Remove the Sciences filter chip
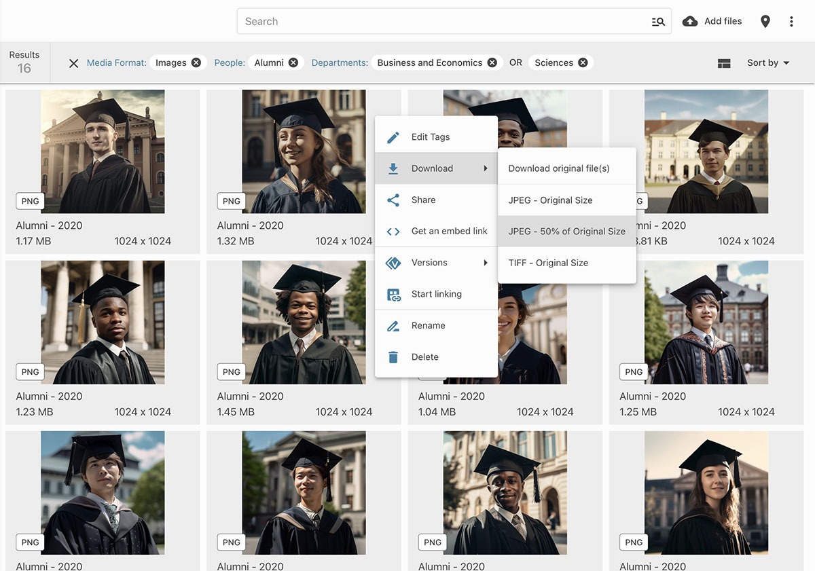Viewport: 815px width, 571px height. tap(583, 62)
